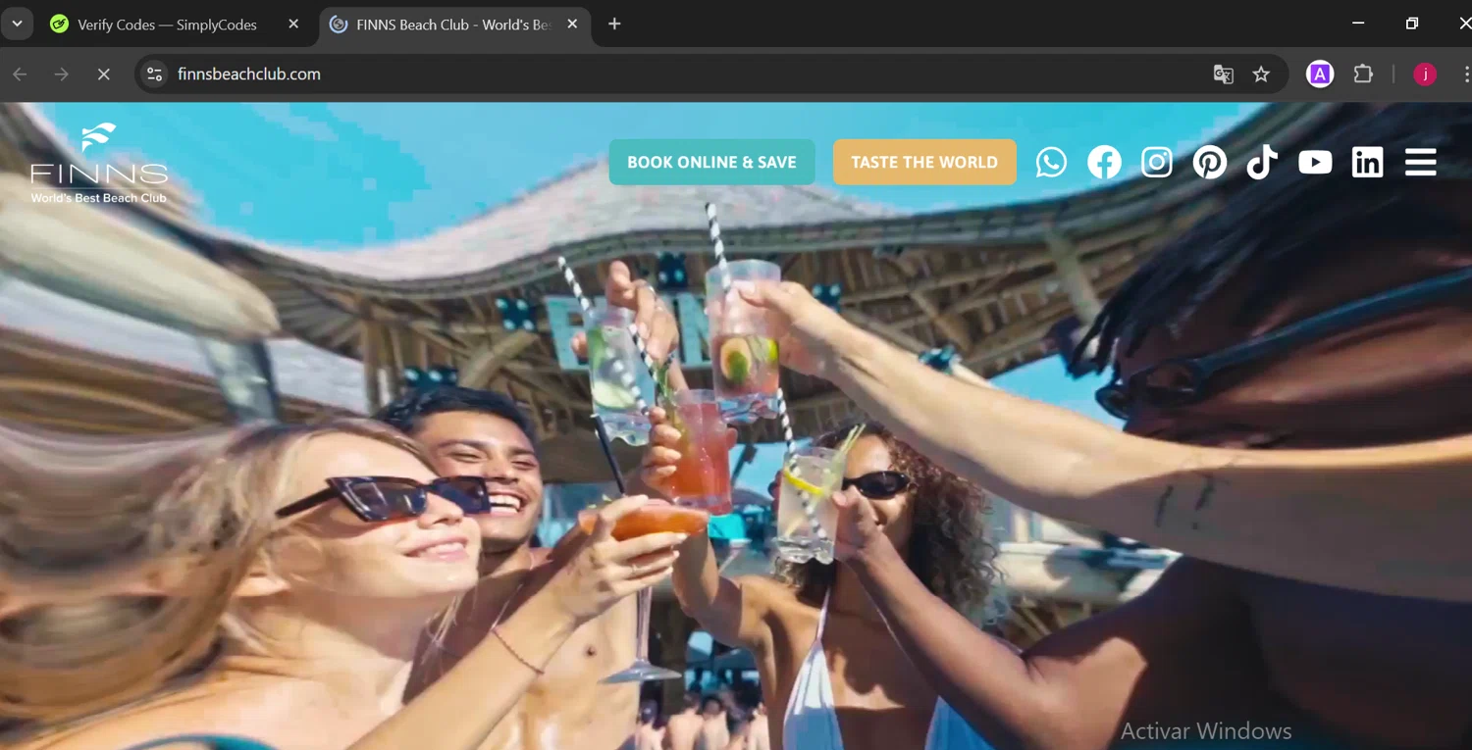The width and height of the screenshot is (1472, 750).
Task: Go to the YouTube channel icon
Action: 1315,162
